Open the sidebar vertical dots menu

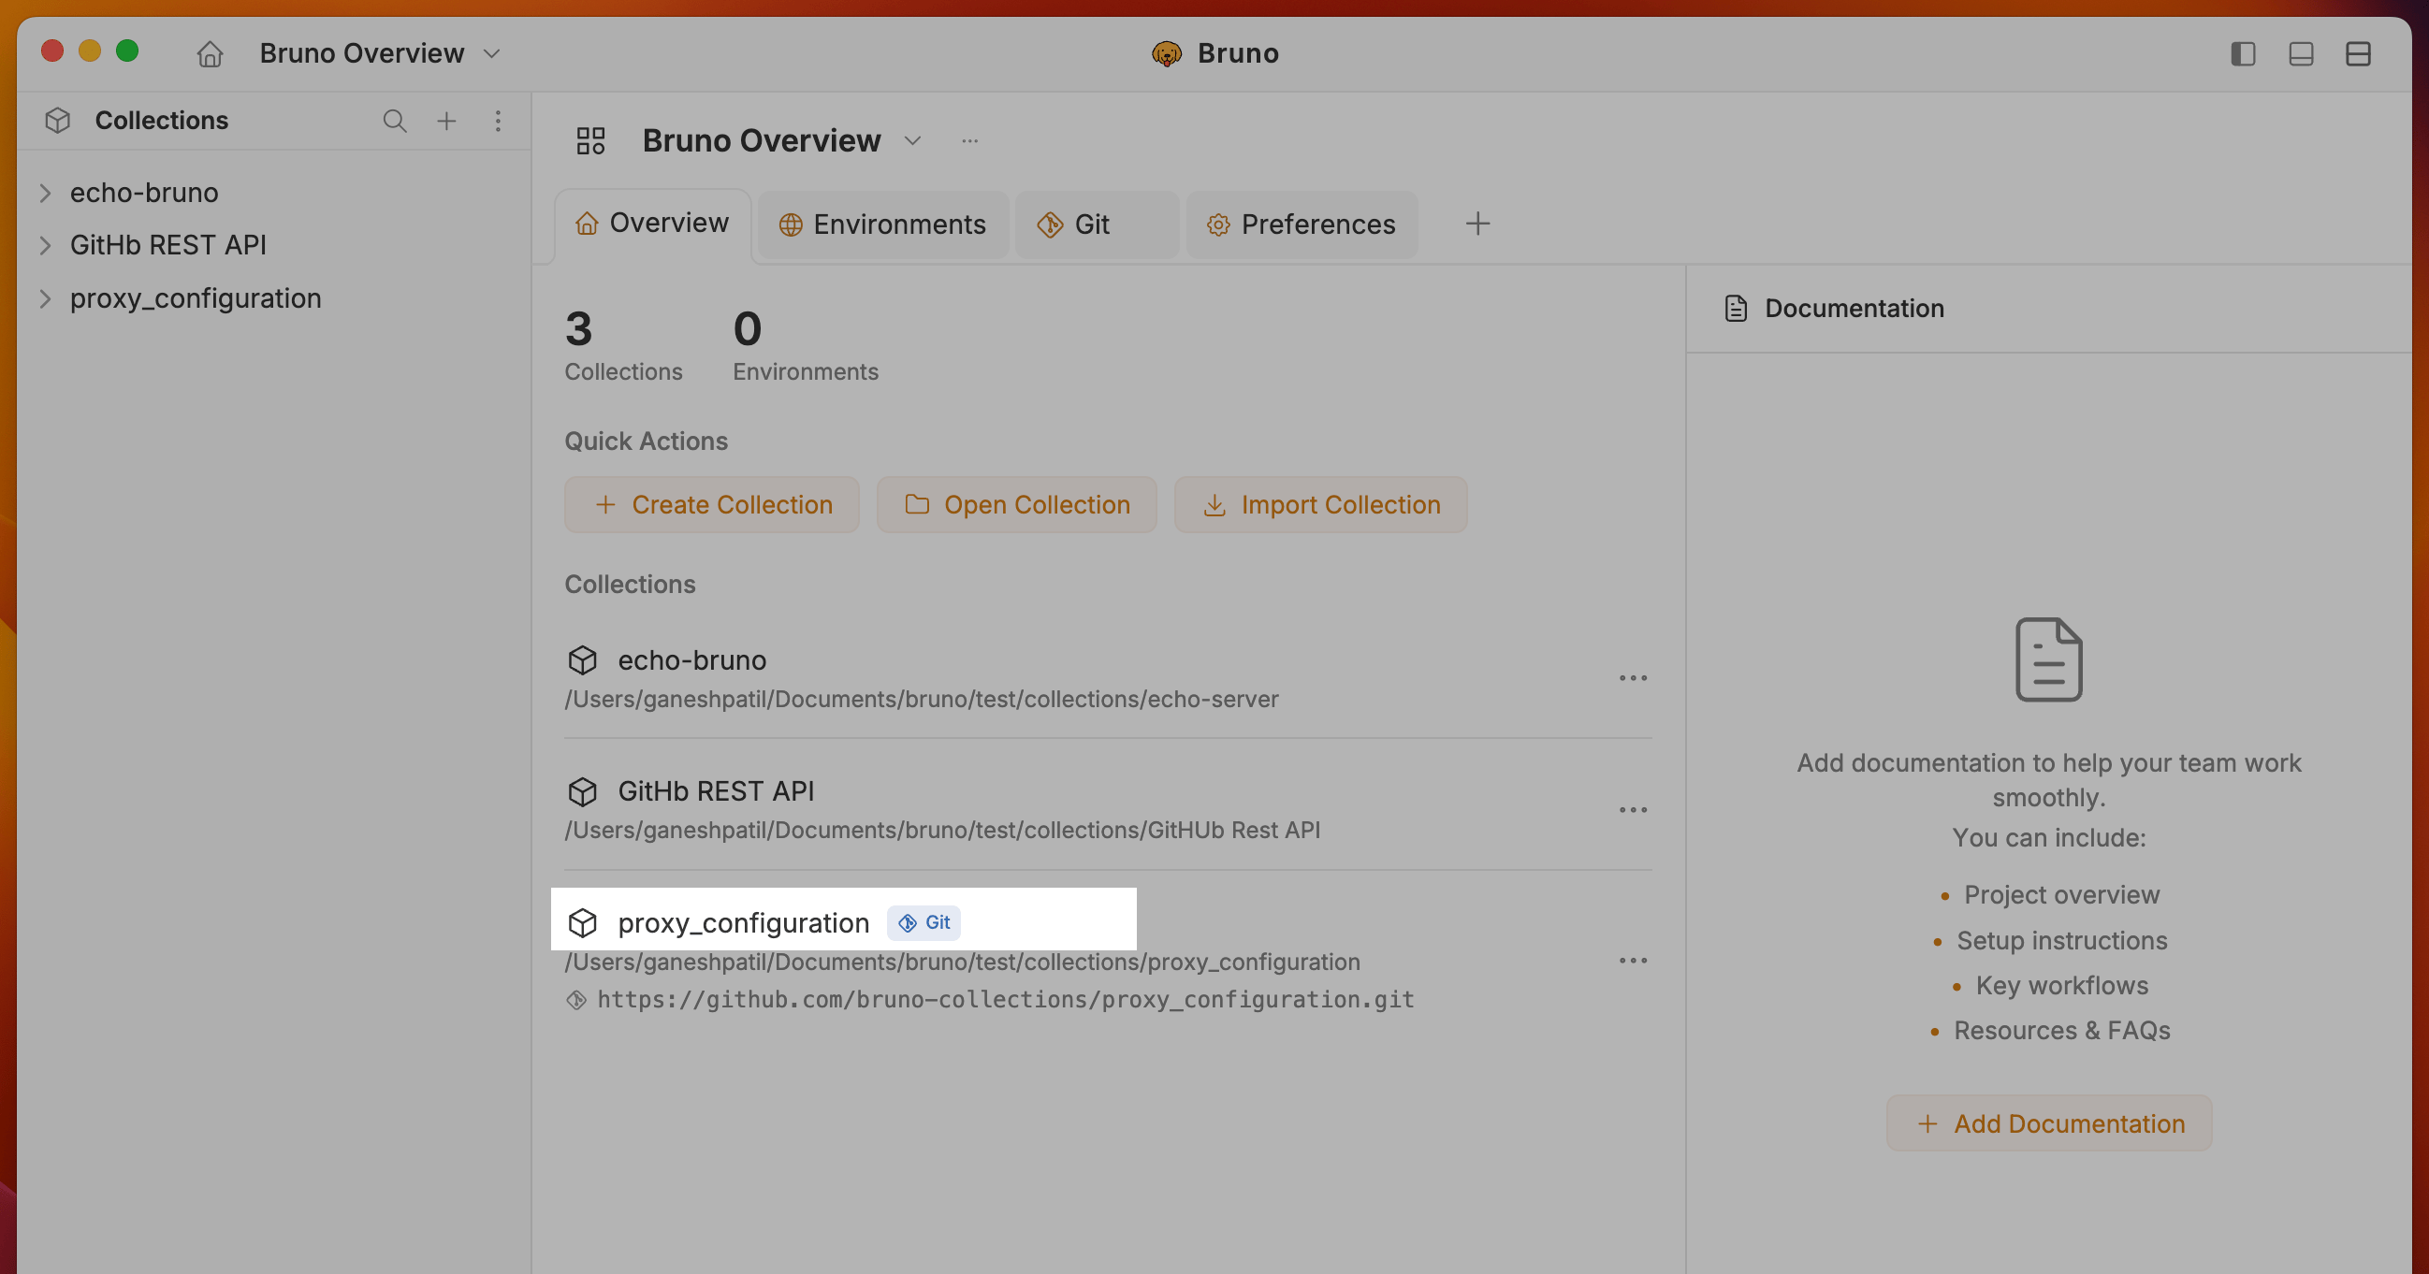pyautogui.click(x=498, y=121)
